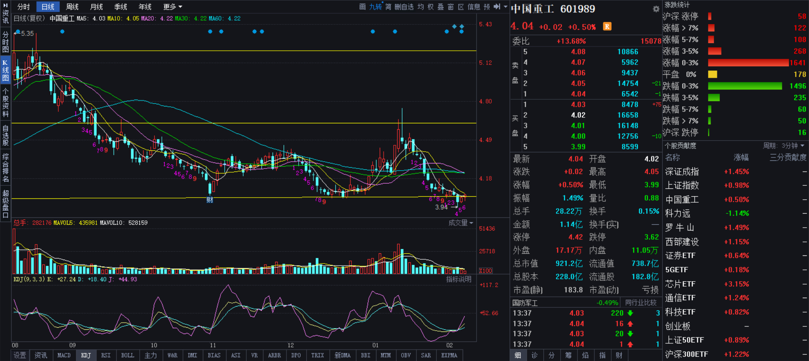Open the 筹 chip distribution tab icon
The width and height of the screenshot is (809, 361).
(x=568, y=356)
